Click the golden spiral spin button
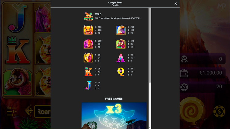Viewport: 230px width, 129px height. [192, 111]
